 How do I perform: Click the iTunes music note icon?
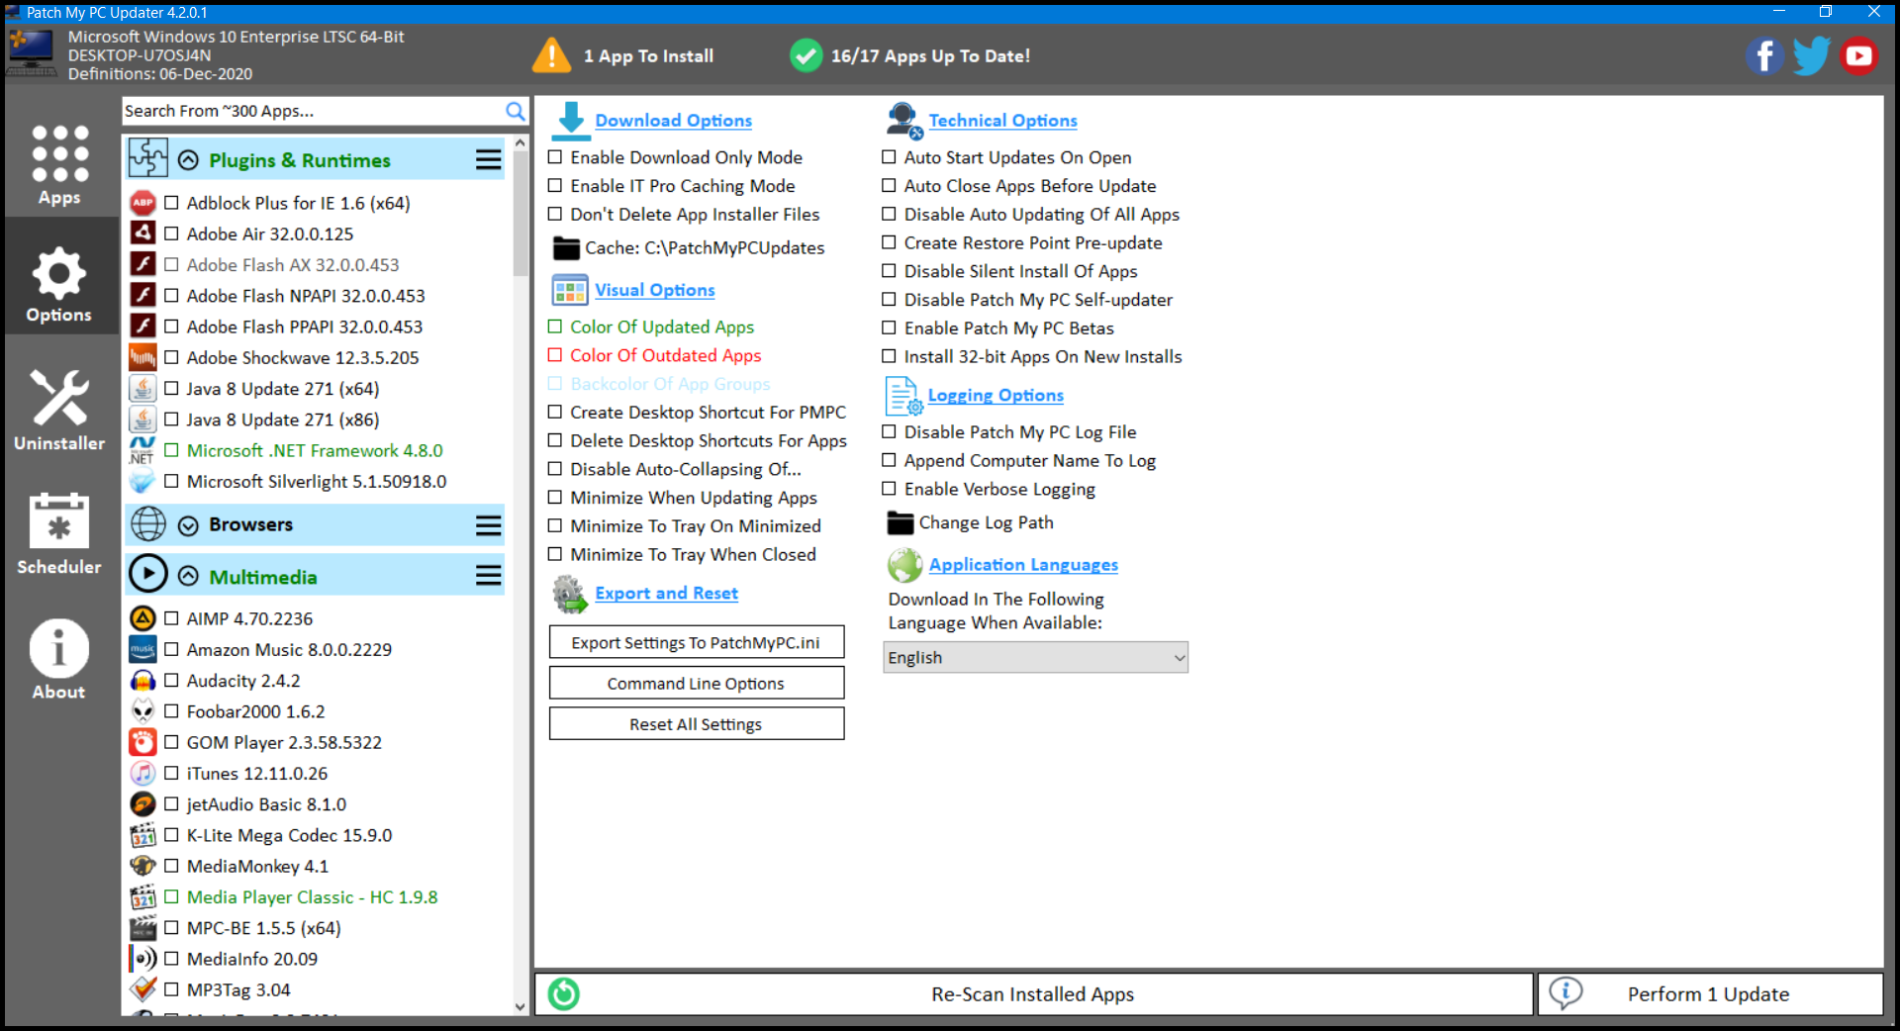(x=142, y=773)
